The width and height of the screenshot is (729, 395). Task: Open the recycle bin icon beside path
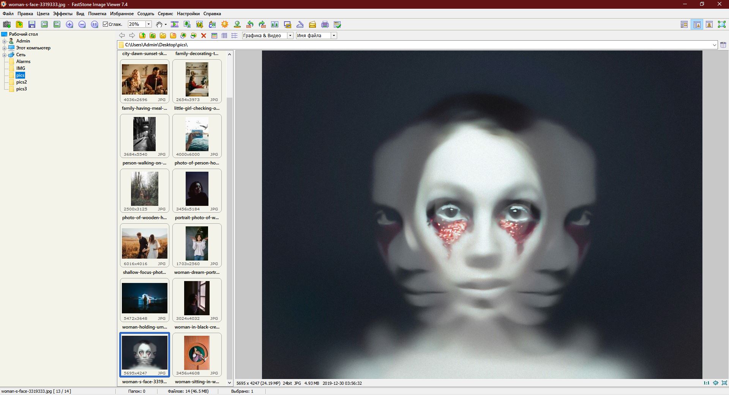tap(723, 45)
